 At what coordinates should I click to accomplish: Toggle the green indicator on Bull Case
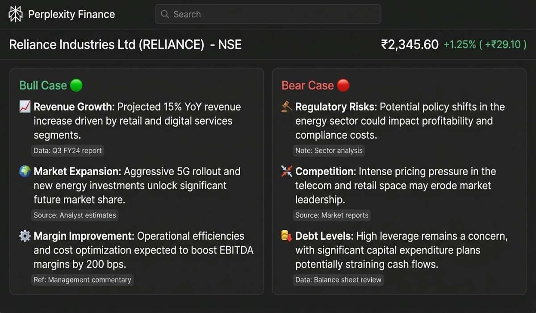[75, 85]
